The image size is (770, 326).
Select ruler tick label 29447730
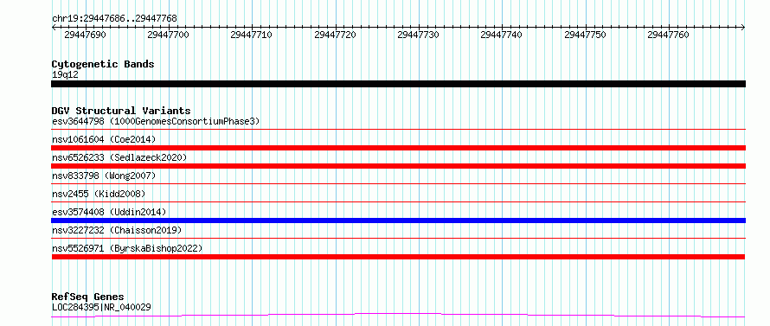[419, 35]
